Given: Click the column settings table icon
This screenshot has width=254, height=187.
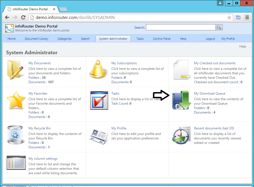Looking at the screenshot, I should tap(16, 163).
